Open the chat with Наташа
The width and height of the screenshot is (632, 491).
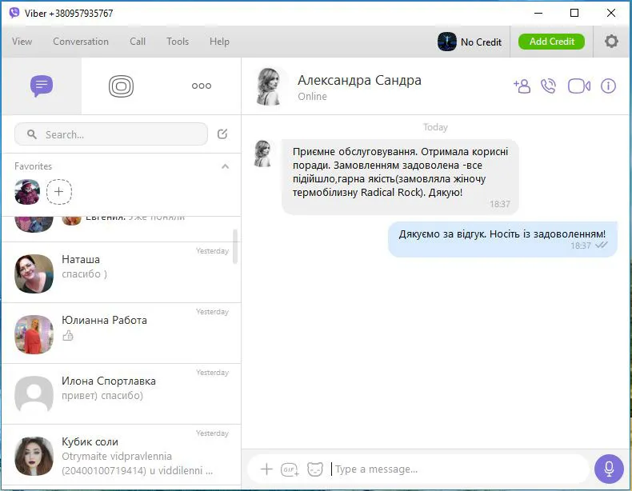(x=122, y=273)
